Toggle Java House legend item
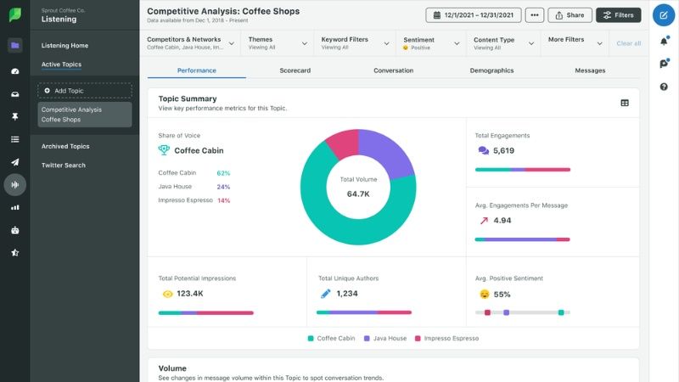 pyautogui.click(x=385, y=338)
